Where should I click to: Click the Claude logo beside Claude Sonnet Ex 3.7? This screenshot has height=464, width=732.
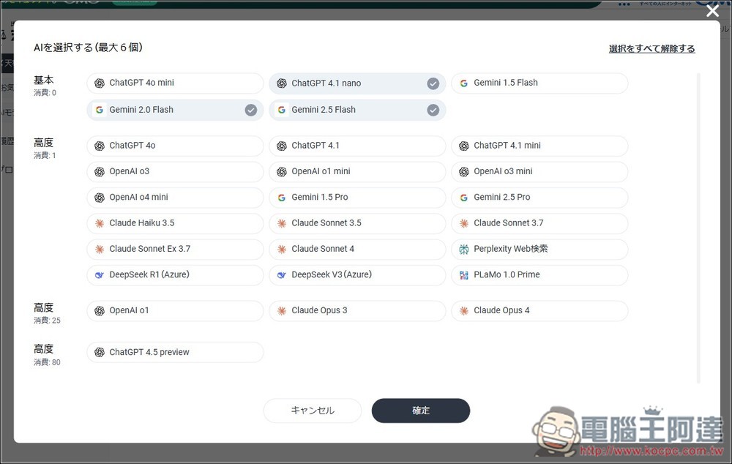click(x=100, y=250)
